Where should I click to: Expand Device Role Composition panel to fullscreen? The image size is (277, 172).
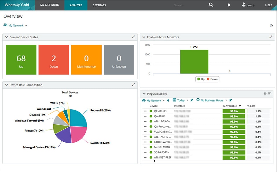(133, 85)
